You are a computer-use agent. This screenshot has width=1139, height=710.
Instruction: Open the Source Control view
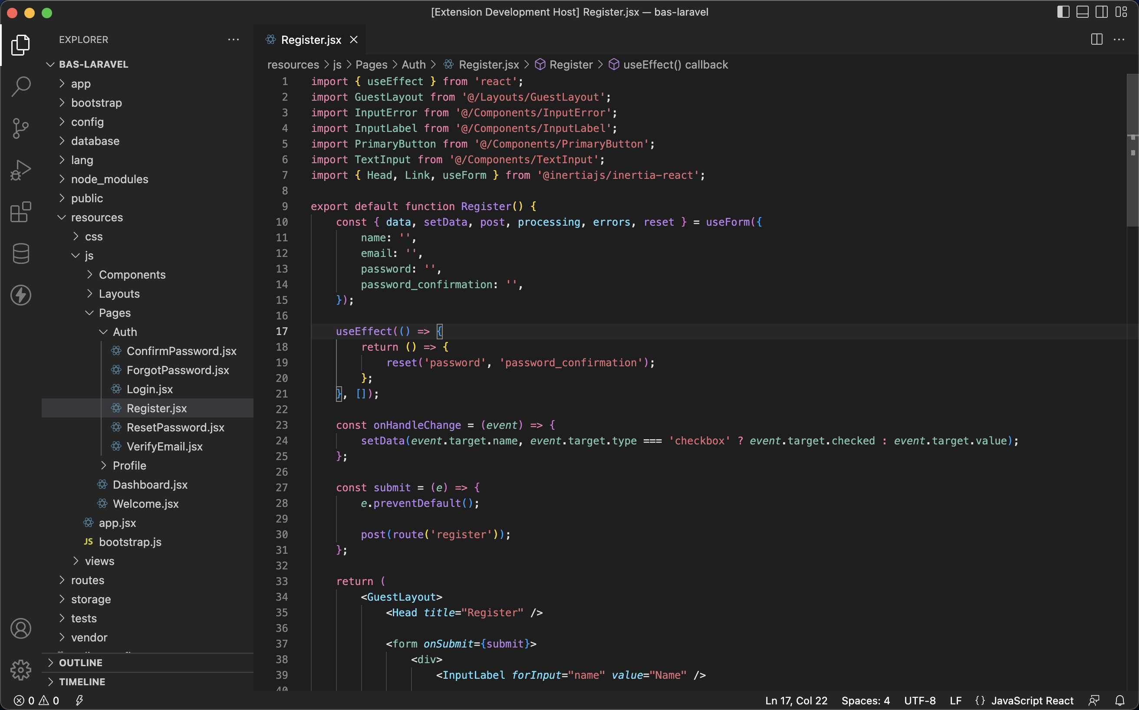point(21,128)
